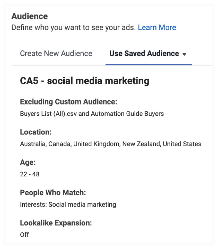The height and width of the screenshot is (249, 218).
Task: Click the Buyers List (All).csv exclusion text
Action: [48, 113]
